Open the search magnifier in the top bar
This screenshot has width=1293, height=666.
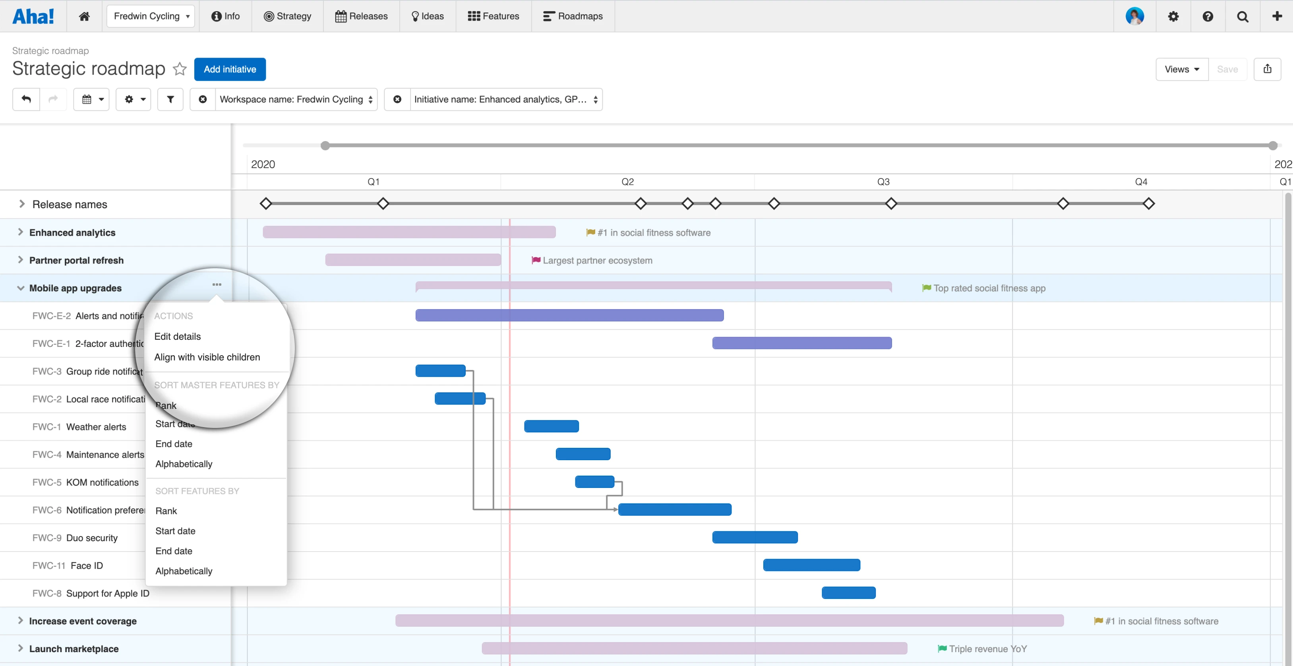tap(1242, 16)
